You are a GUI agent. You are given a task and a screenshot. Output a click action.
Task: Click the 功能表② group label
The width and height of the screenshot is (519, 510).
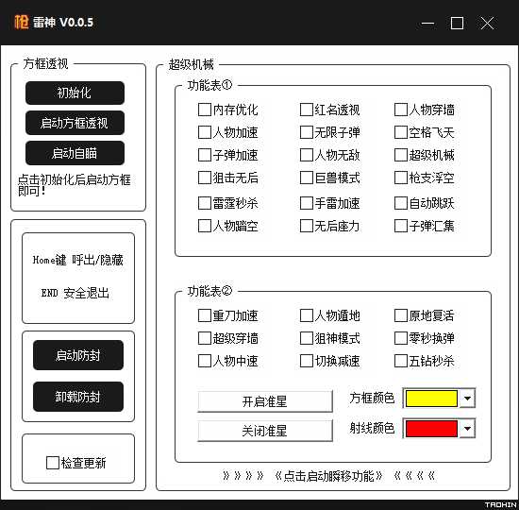tap(209, 291)
